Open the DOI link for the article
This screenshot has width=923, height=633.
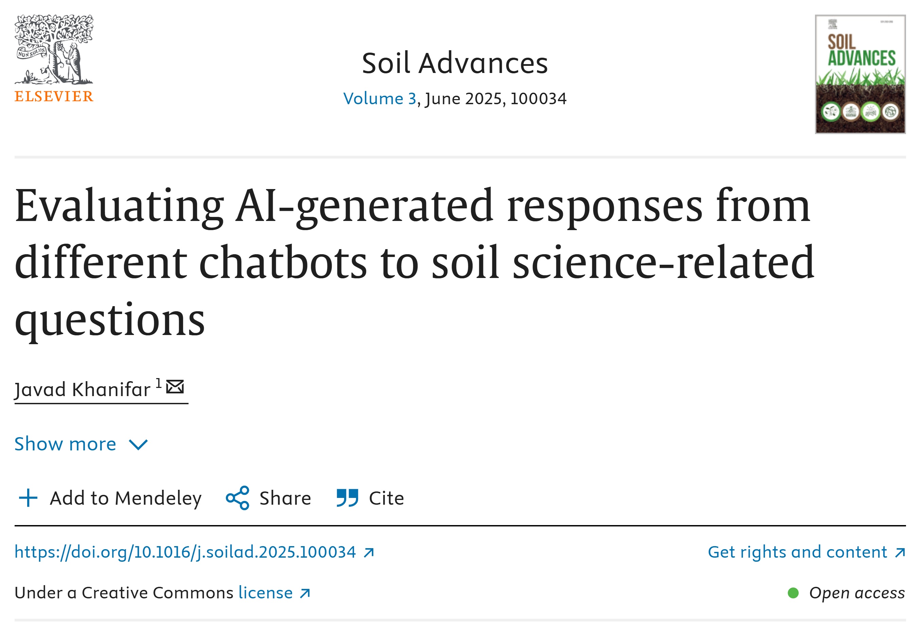click(x=185, y=552)
